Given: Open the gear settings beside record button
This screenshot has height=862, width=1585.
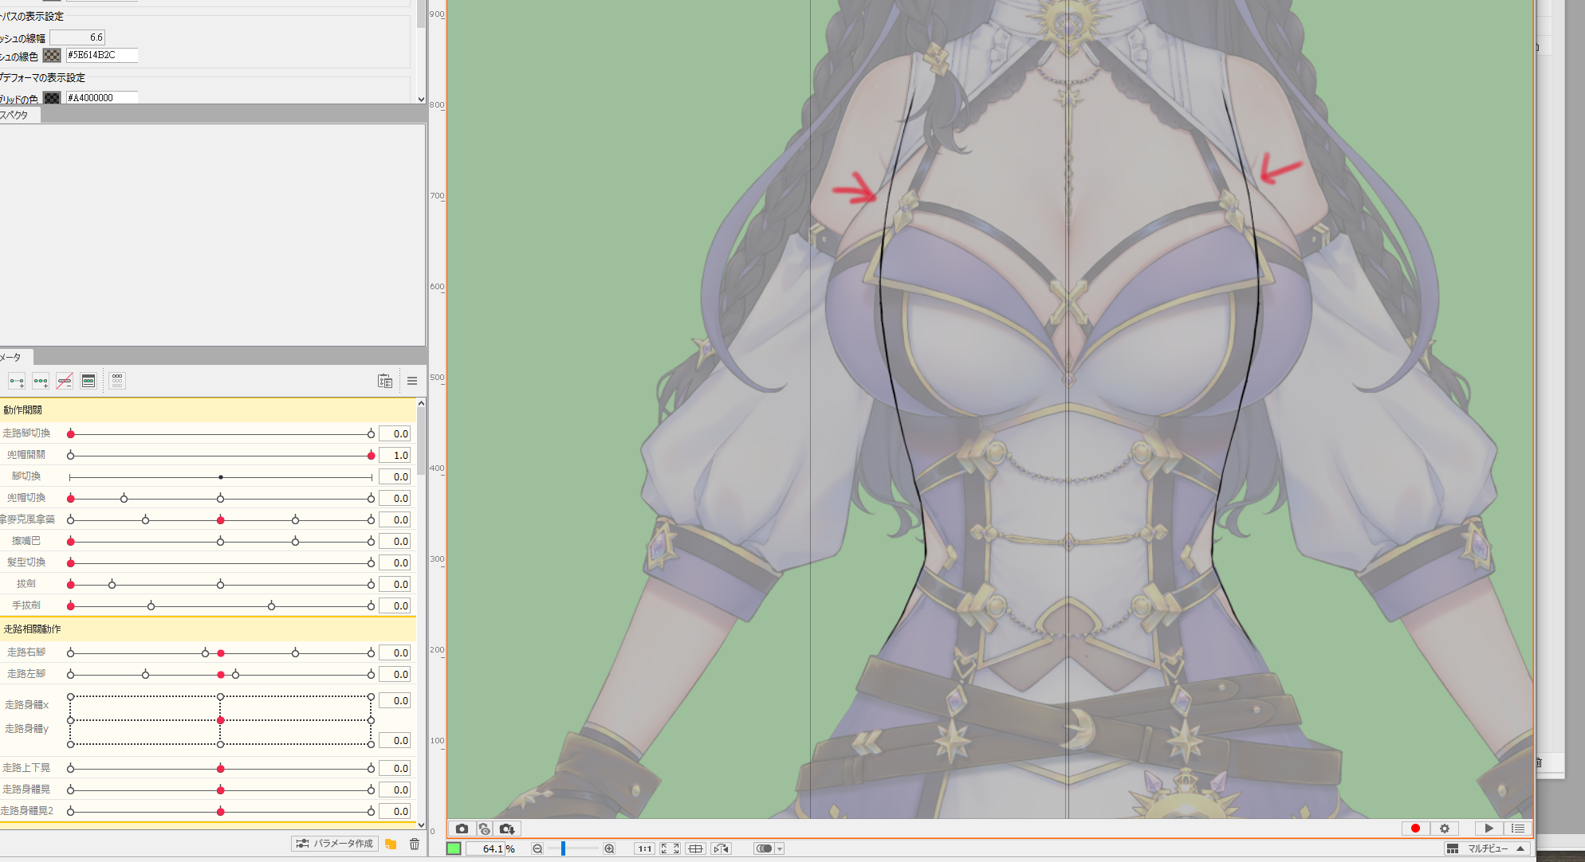Looking at the screenshot, I should click(1444, 829).
